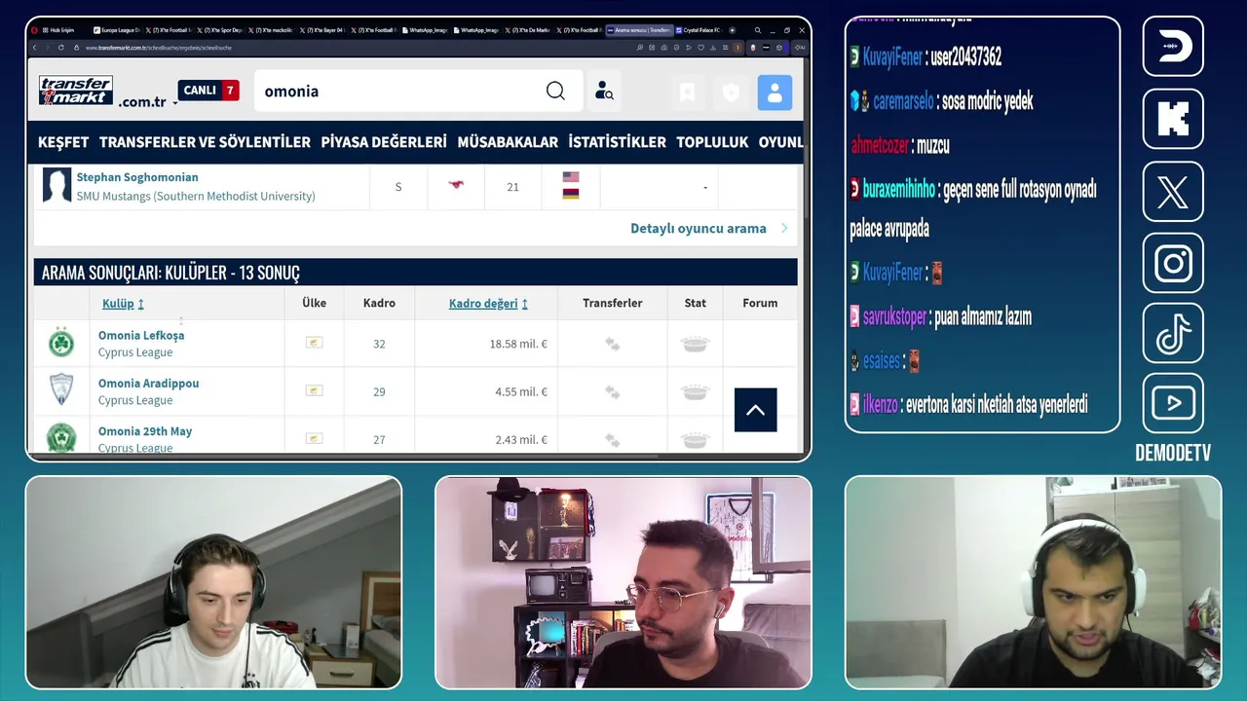Click the browser back arrow
Image resolution: width=1247 pixels, height=701 pixels.
pyautogui.click(x=35, y=48)
